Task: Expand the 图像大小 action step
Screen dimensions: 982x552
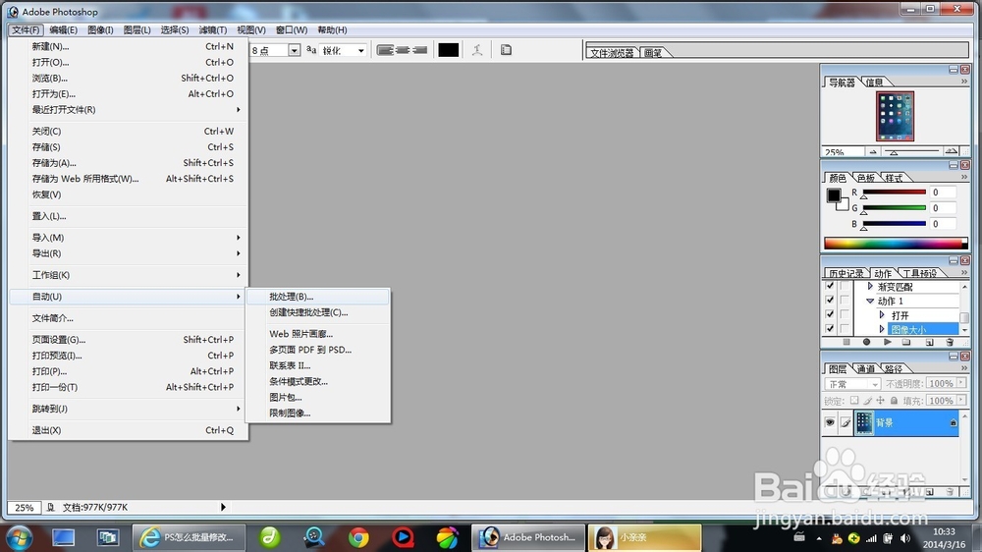Action: [x=882, y=330]
